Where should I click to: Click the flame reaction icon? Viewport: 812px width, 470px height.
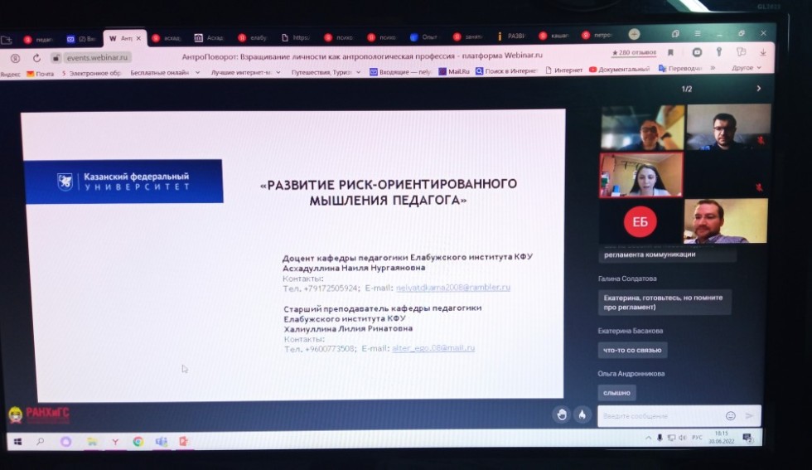582,414
